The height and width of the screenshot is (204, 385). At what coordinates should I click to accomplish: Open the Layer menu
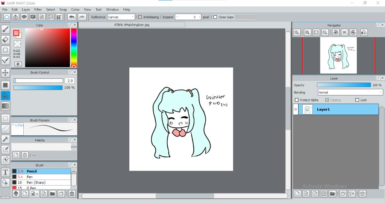click(26, 9)
